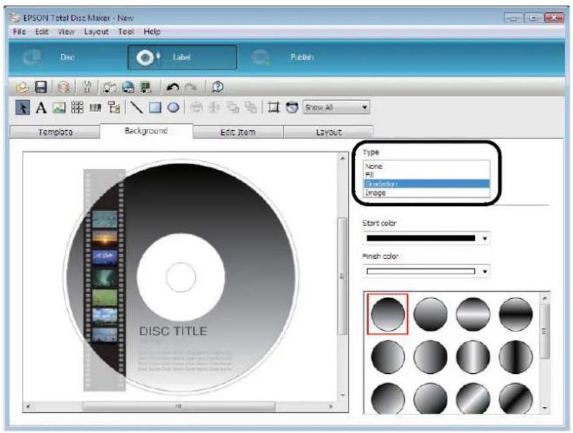573x433 pixels.
Task: Open the Finish color dropdown arrow
Action: pyautogui.click(x=485, y=272)
